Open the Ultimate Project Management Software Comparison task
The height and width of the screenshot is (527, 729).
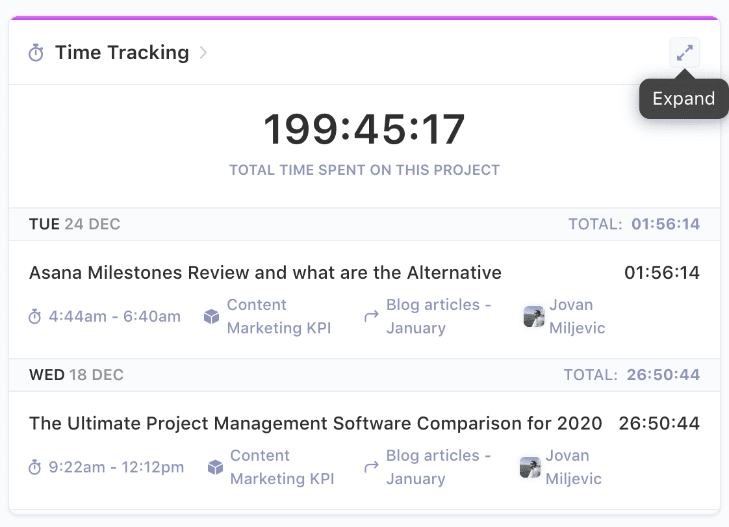[315, 423]
